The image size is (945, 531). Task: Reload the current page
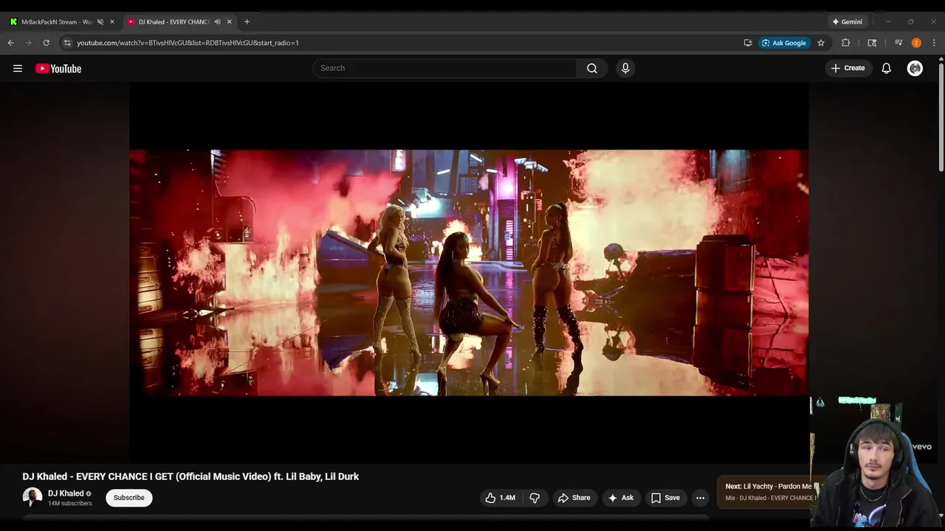click(x=47, y=43)
